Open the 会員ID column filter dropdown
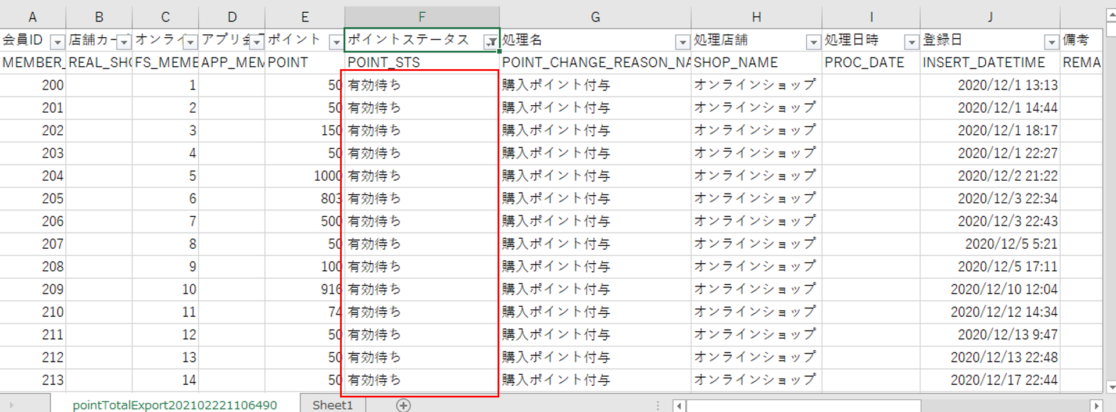 pos(57,42)
